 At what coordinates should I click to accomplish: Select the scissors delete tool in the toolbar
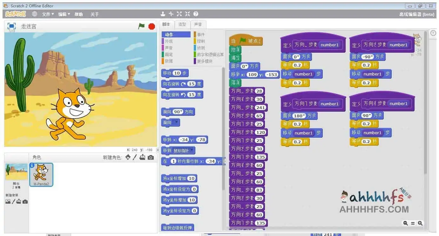(x=171, y=14)
